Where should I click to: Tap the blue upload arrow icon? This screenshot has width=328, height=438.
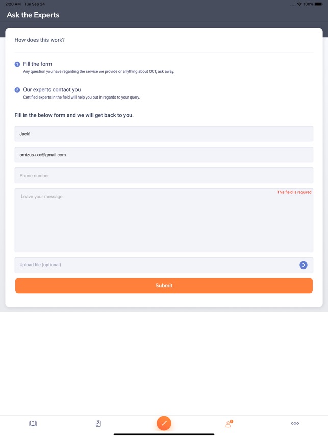click(x=304, y=265)
